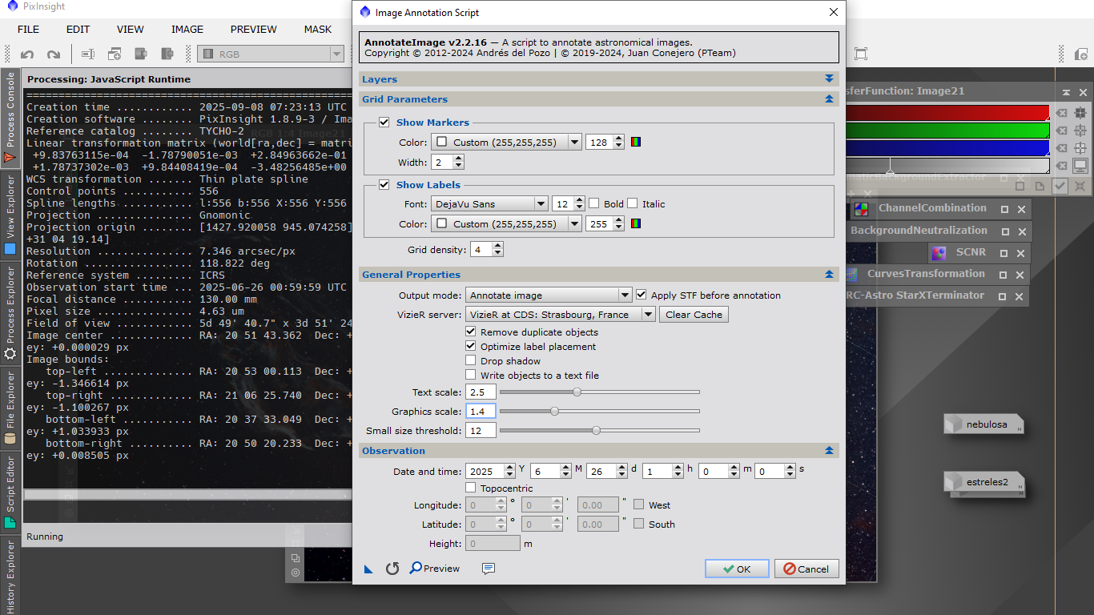Enable Italic font checkbox
The image size is (1094, 615).
pyautogui.click(x=633, y=203)
